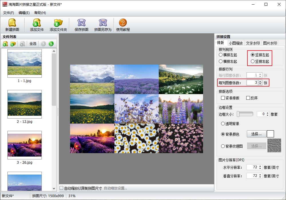Screen dimensions: 286x200
Task: Increase 每列图像张数 with the up arrow
Action: [260, 81]
